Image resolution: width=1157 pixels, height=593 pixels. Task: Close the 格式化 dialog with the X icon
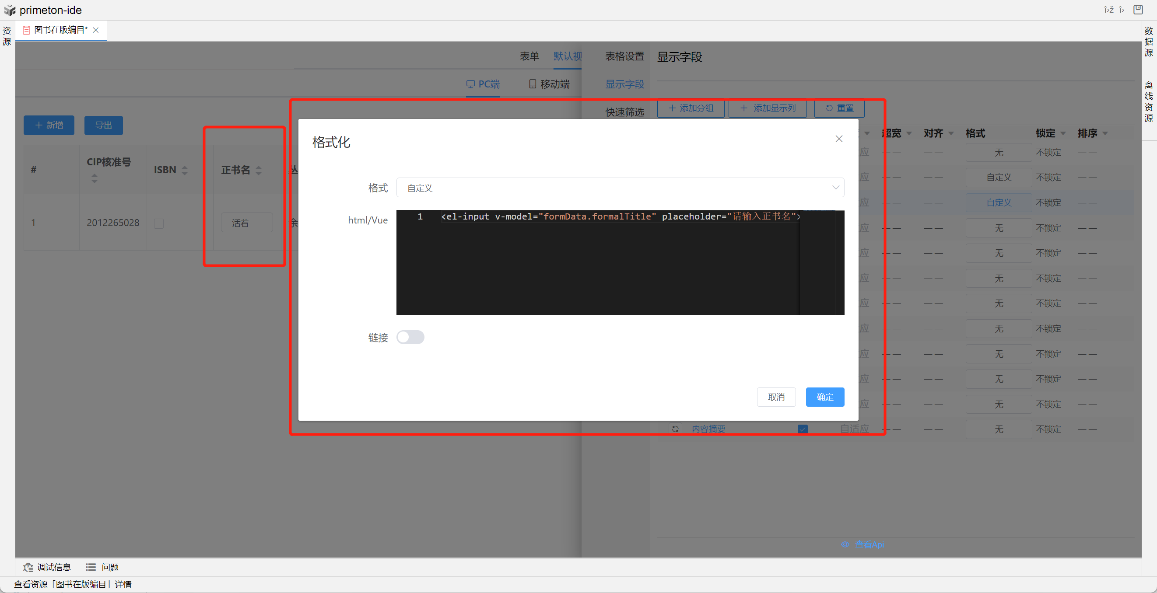point(838,139)
